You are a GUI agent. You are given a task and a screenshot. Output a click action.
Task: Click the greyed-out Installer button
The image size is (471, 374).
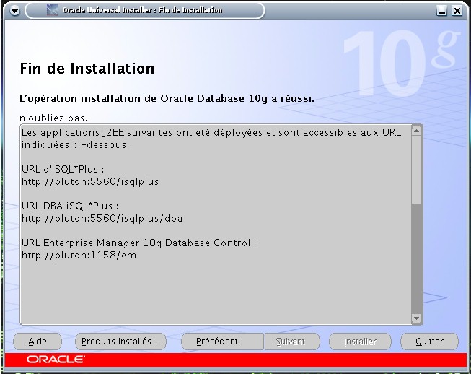360,342
